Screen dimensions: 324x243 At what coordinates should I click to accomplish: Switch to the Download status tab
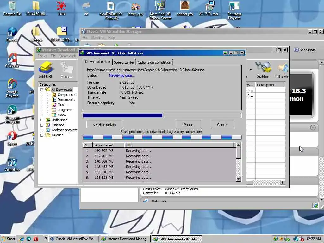[97, 62]
